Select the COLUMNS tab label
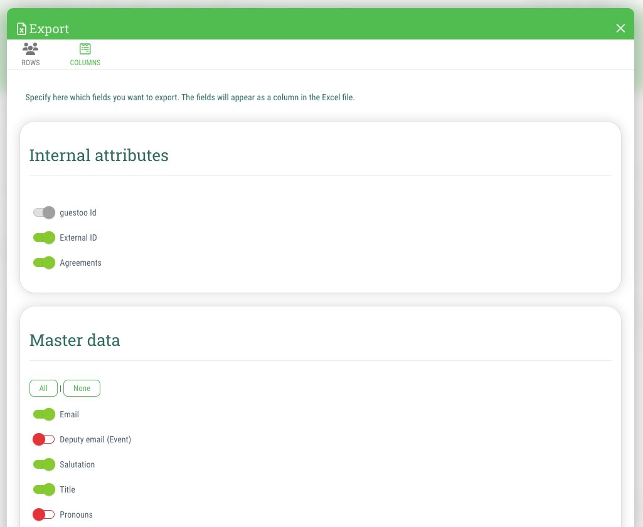This screenshot has height=527, width=643. coord(85,63)
